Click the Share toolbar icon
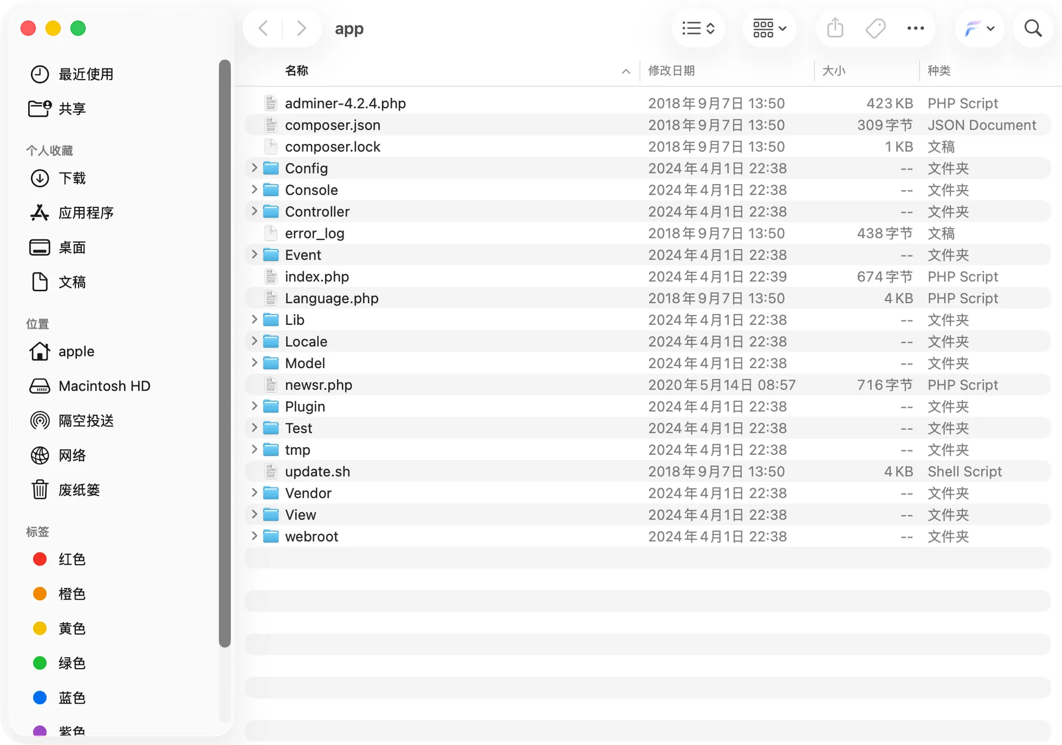This screenshot has width=1062, height=745. coord(835,28)
